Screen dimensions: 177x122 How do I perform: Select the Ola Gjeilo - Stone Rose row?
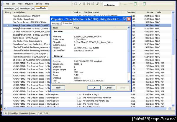pyautogui.click(x=87, y=19)
